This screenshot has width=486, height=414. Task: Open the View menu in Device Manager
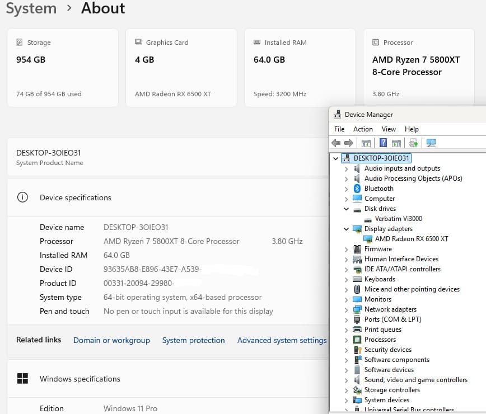click(x=389, y=129)
